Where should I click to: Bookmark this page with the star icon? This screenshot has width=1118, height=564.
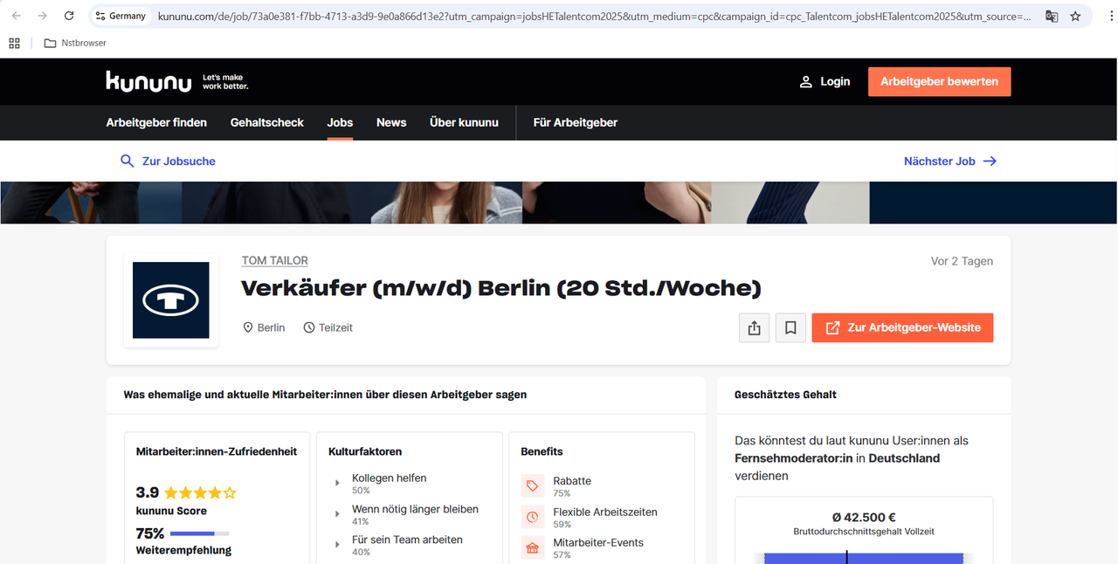pyautogui.click(x=1075, y=16)
